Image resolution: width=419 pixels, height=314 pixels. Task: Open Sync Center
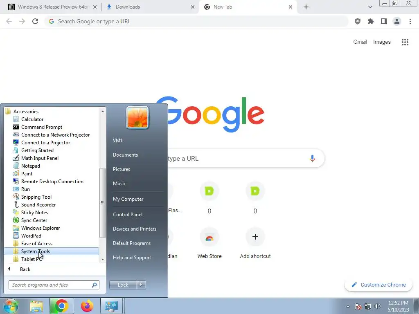(x=34, y=220)
